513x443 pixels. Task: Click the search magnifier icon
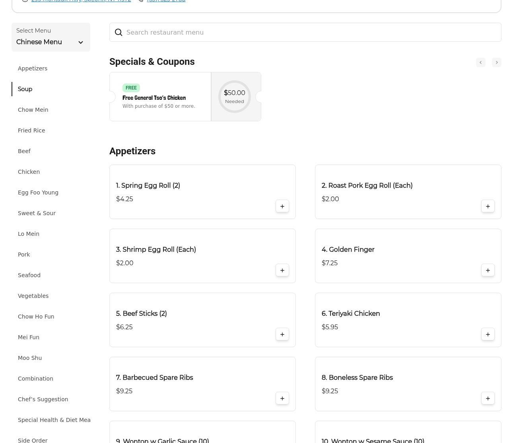[x=119, y=33]
